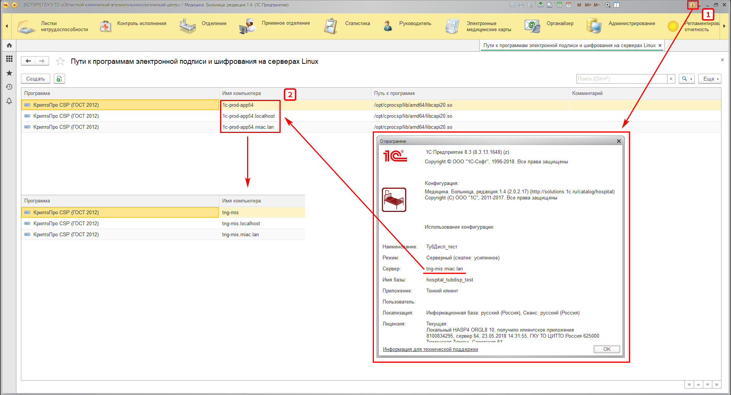Add form to favorites with star outline
The image size is (731, 395).
click(60, 61)
